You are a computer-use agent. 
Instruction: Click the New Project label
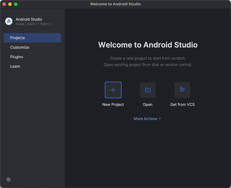pos(113,104)
